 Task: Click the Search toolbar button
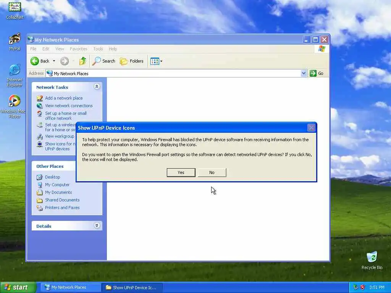[104, 61]
